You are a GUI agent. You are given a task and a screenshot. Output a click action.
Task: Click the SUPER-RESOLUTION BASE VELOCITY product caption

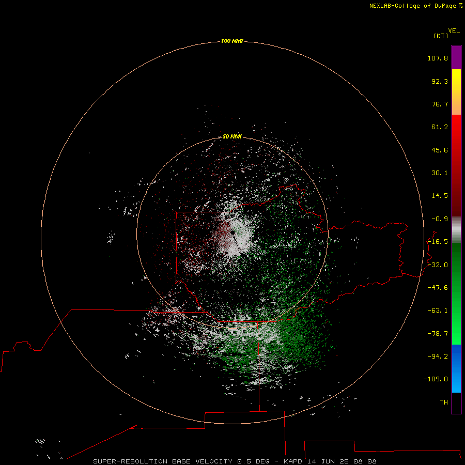(x=163, y=461)
